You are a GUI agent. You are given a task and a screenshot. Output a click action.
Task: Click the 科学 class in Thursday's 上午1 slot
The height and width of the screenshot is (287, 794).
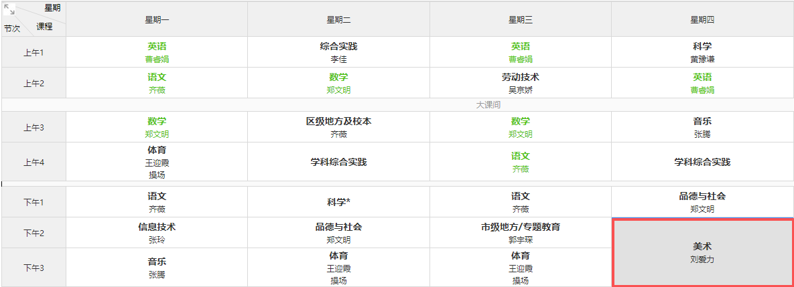tap(702, 52)
